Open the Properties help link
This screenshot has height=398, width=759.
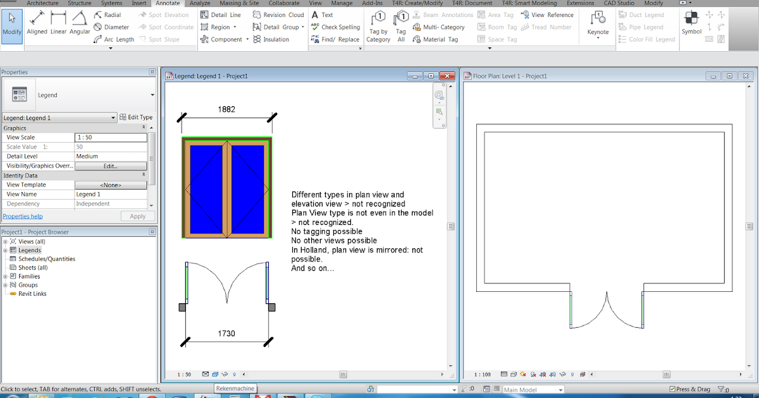[23, 215]
